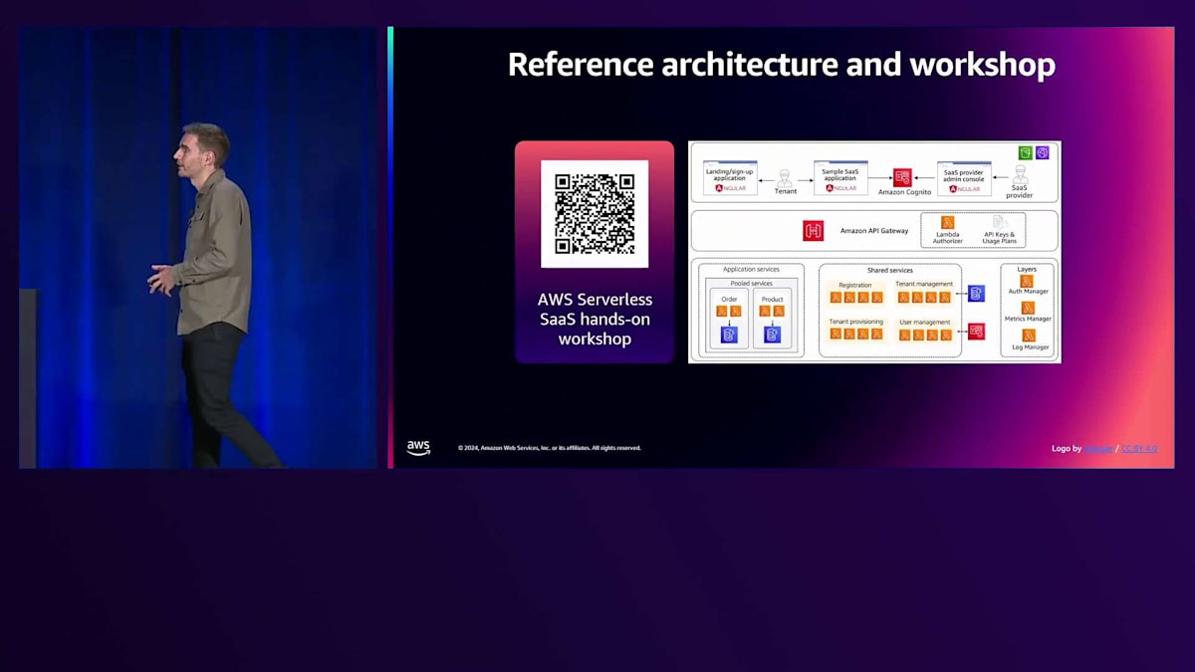Click the 'Application services' heading
The height and width of the screenshot is (672, 1195).
pos(751,269)
